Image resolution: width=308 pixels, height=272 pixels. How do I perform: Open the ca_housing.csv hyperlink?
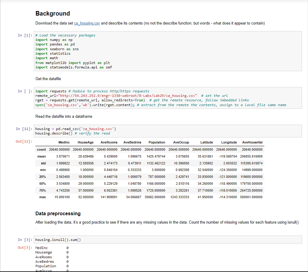(87, 23)
